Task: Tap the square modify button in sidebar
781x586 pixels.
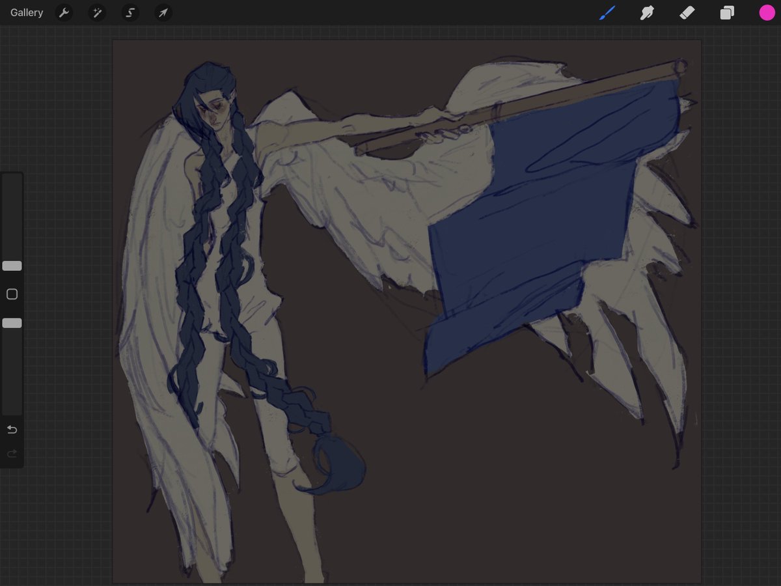Action: pos(12,294)
